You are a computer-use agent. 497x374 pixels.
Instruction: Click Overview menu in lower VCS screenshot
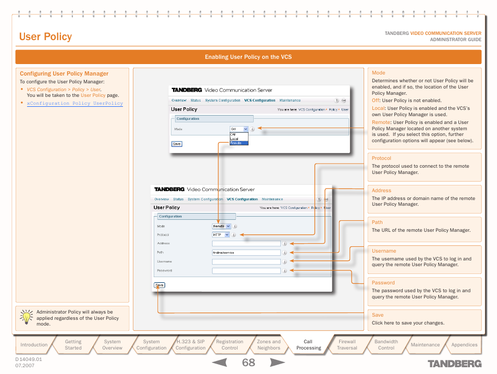tap(161, 199)
